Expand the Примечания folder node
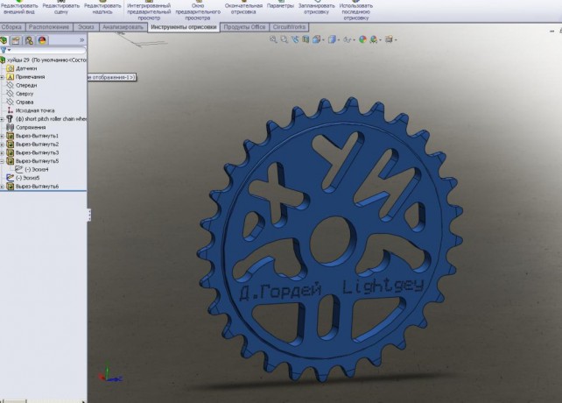The image size is (562, 403). pyautogui.click(x=3, y=77)
